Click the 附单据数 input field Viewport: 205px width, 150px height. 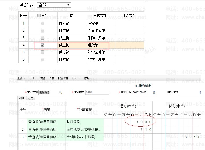(x=190, y=93)
